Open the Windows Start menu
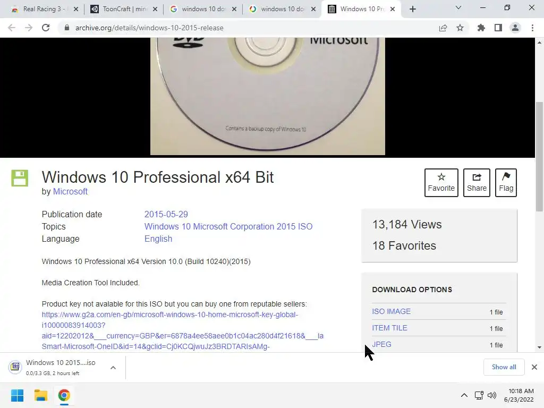The image size is (544, 408). (x=18, y=395)
